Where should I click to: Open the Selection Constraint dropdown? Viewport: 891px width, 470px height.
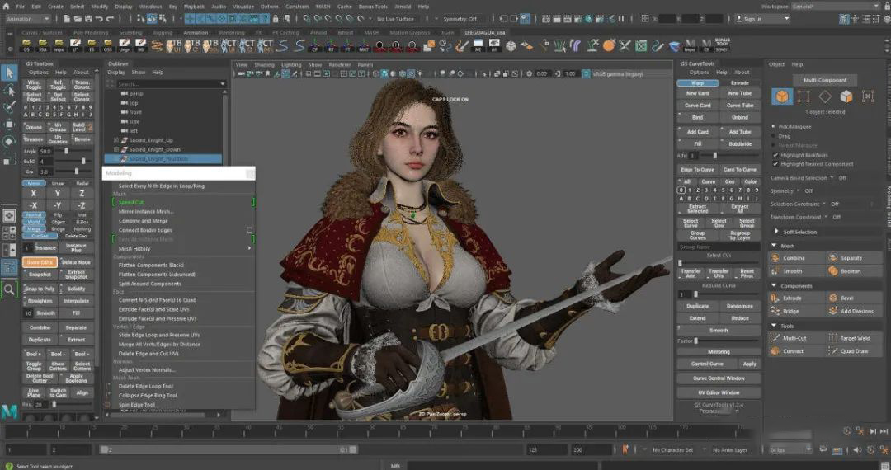tap(824, 204)
